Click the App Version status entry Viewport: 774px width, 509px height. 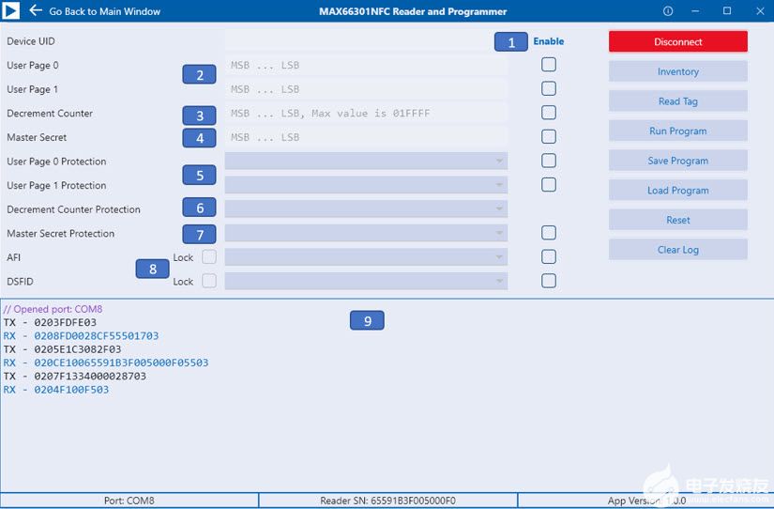(646, 501)
